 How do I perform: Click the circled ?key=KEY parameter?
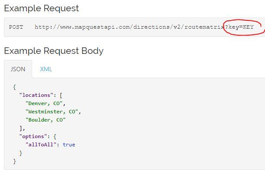(239, 27)
